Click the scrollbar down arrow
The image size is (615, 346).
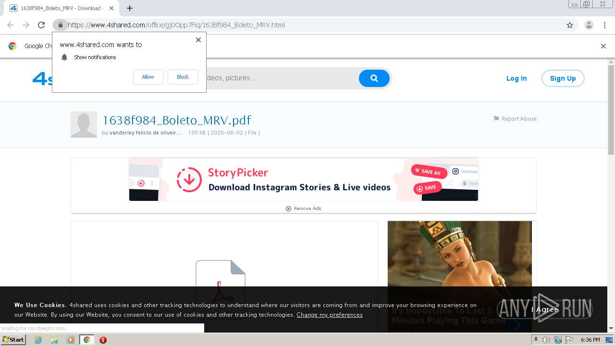tap(611, 329)
